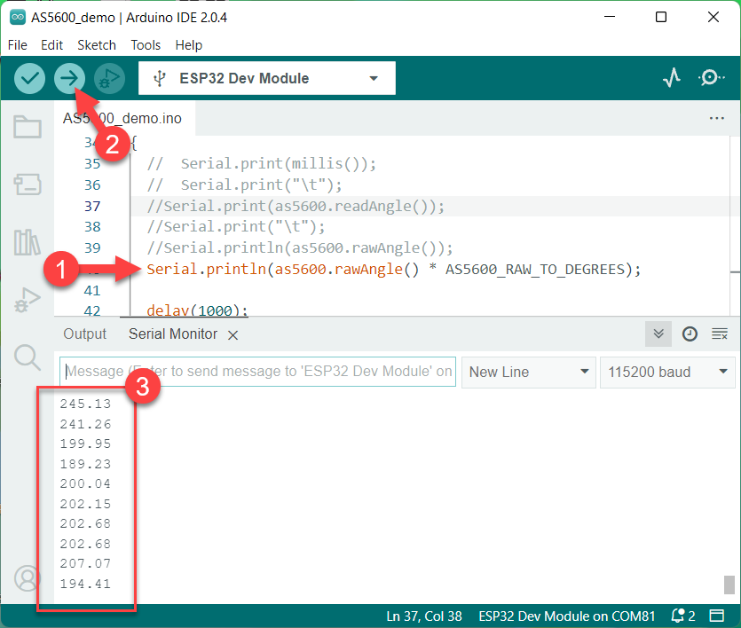Open the ESP32 Dev Module board selector

pos(267,78)
